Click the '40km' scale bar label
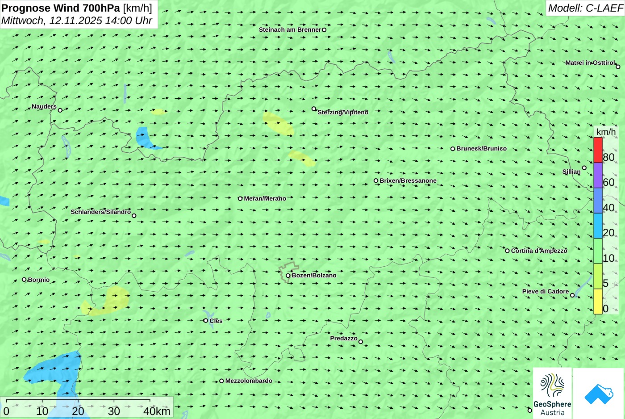This screenshot has width=625, height=419. pos(157,411)
